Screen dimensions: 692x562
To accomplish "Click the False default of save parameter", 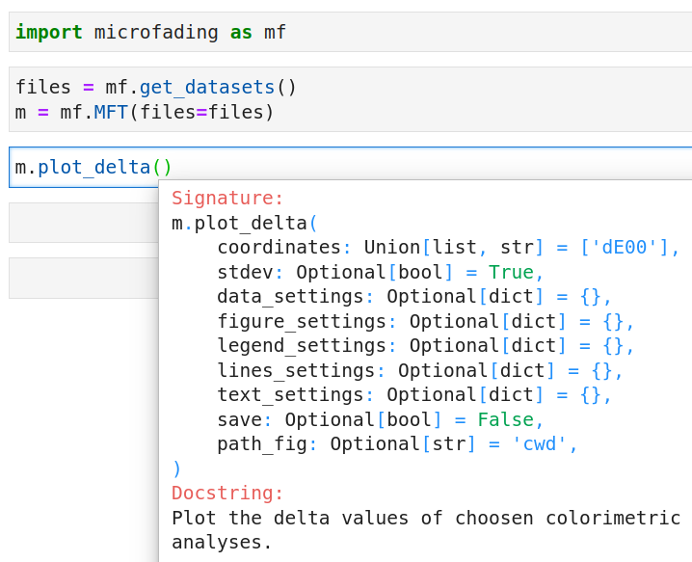I will click(x=504, y=420).
